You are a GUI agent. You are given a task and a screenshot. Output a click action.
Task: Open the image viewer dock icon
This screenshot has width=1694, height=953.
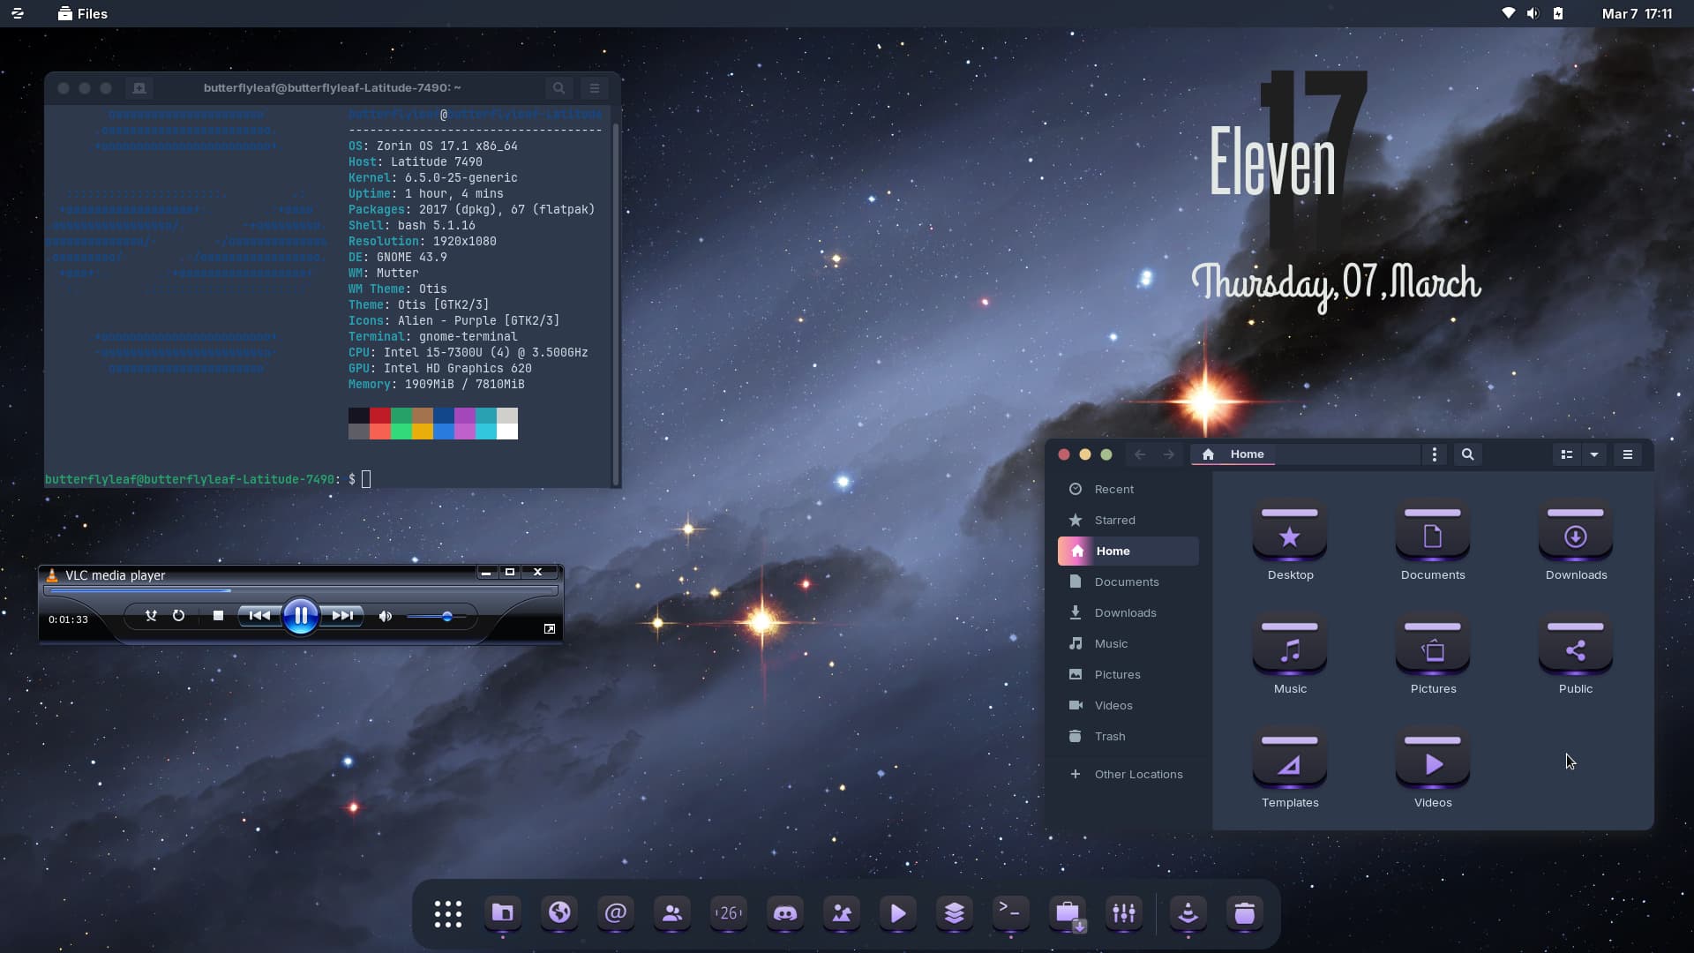pos(842,913)
